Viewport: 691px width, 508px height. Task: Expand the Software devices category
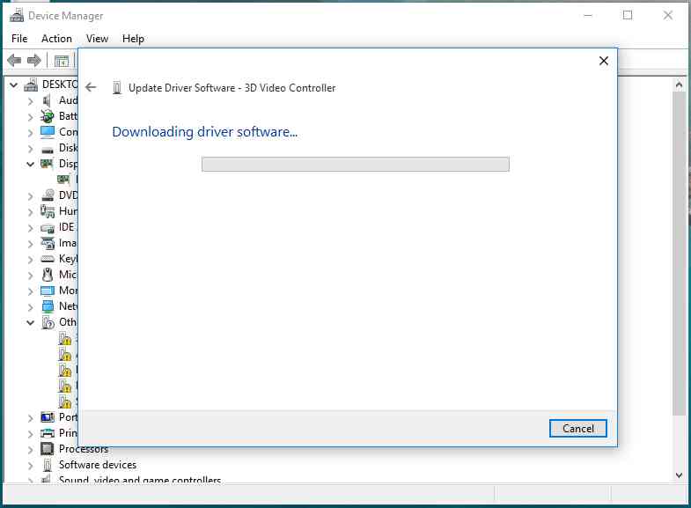30,466
